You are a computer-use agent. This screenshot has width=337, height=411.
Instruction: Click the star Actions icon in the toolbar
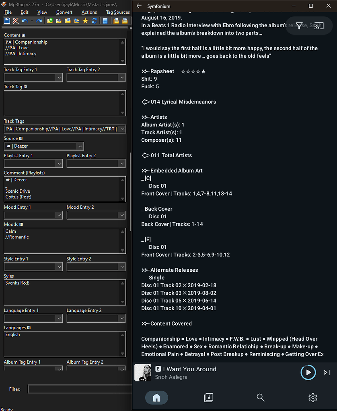coord(86,20)
